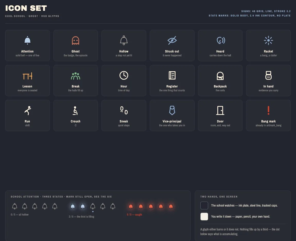Viewport: 296px width, 241px height.
Task: Click the 'it never happened' caption
Action: click(x=172, y=55)
